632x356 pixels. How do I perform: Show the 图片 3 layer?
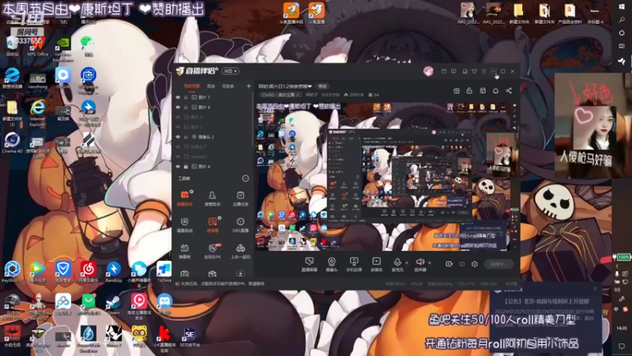pyautogui.click(x=178, y=127)
